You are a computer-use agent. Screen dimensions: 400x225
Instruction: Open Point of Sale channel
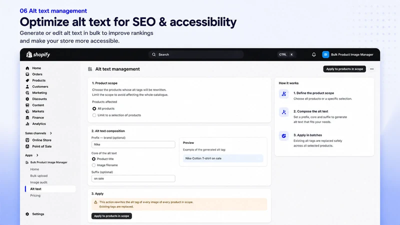click(x=42, y=146)
